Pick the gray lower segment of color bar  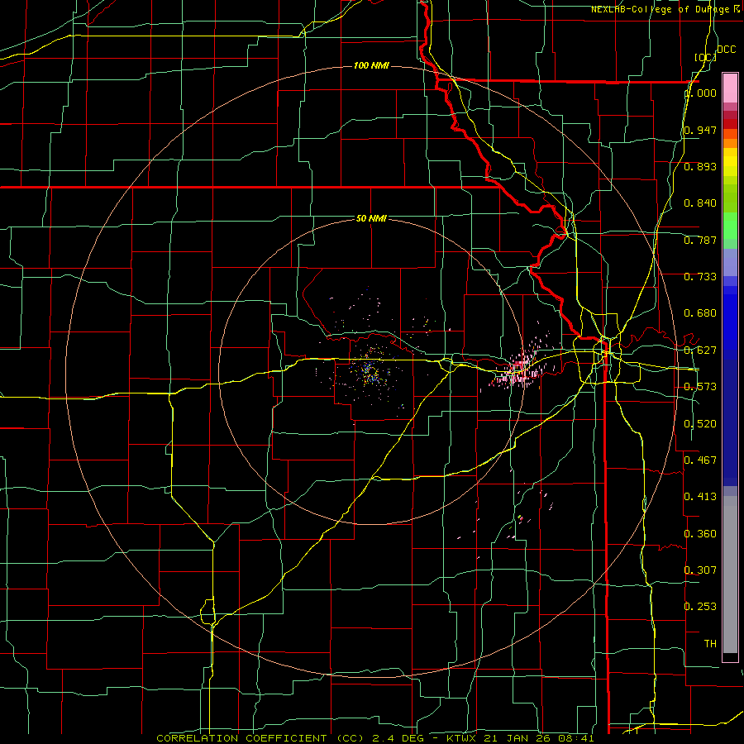pyautogui.click(x=730, y=575)
